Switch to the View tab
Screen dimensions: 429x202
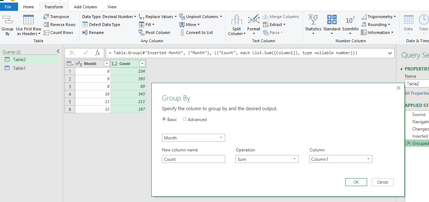(112, 7)
